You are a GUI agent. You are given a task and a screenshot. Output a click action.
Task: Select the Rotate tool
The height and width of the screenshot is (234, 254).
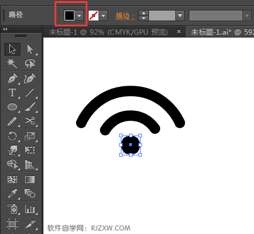point(12,136)
